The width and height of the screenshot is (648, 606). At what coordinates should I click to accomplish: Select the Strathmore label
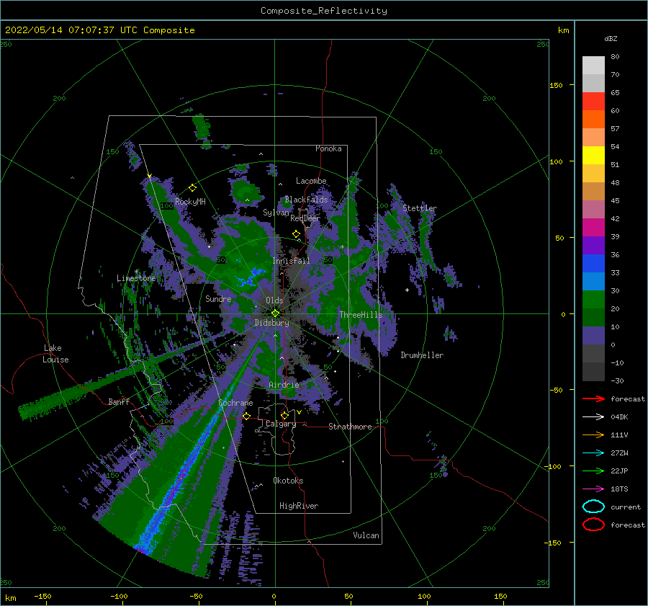(x=350, y=427)
